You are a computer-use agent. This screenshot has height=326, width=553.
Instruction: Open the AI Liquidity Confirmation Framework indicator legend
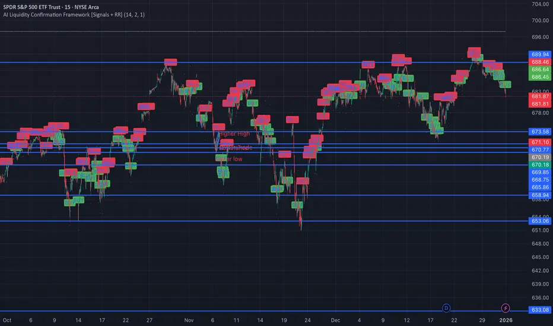click(x=74, y=15)
